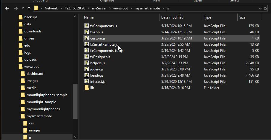Open logs folder in navigation tree

28,52
